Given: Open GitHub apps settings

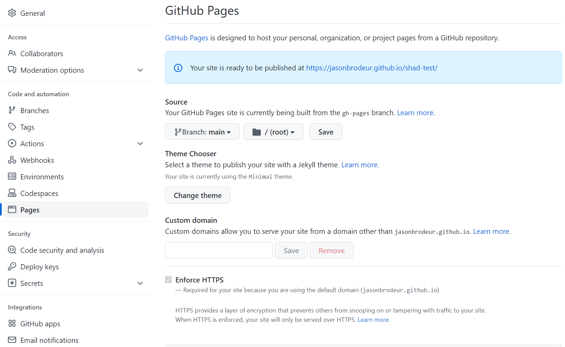Looking at the screenshot, I should (x=76, y=324).
